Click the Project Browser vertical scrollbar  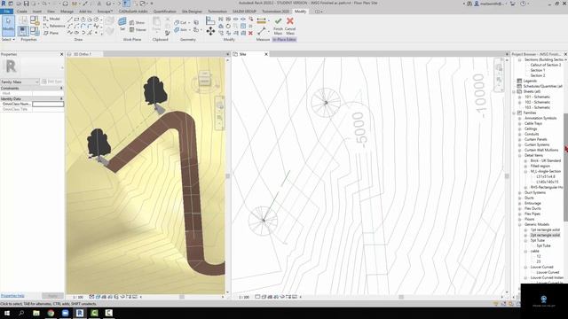[565, 167]
